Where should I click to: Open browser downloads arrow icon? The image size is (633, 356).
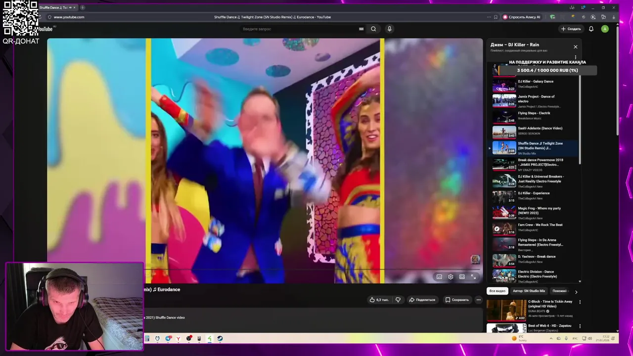coord(614,17)
